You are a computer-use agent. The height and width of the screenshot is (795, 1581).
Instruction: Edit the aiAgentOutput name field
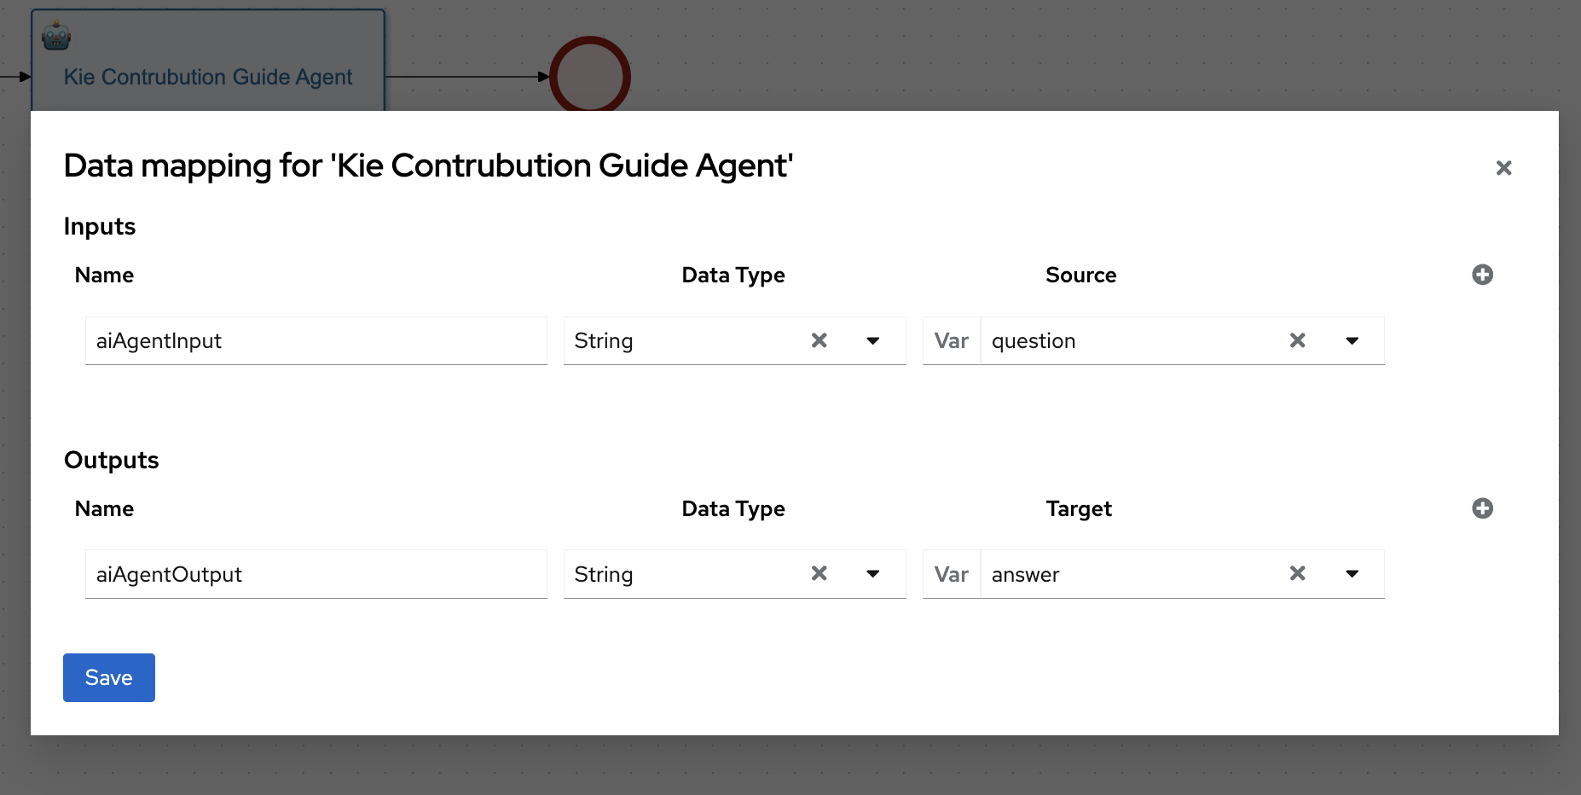point(316,574)
